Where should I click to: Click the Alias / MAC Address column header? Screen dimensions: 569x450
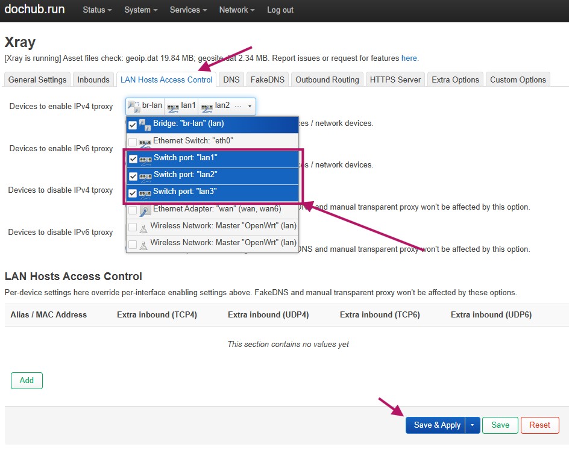(x=49, y=314)
